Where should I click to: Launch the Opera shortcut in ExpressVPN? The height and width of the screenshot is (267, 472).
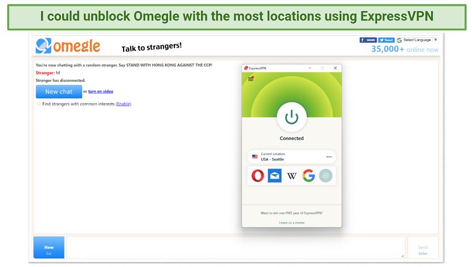point(258,176)
